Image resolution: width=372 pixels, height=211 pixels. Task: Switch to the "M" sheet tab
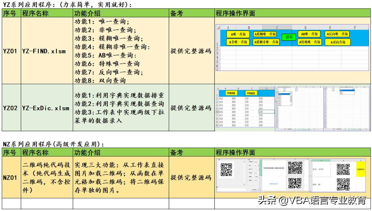point(285,129)
